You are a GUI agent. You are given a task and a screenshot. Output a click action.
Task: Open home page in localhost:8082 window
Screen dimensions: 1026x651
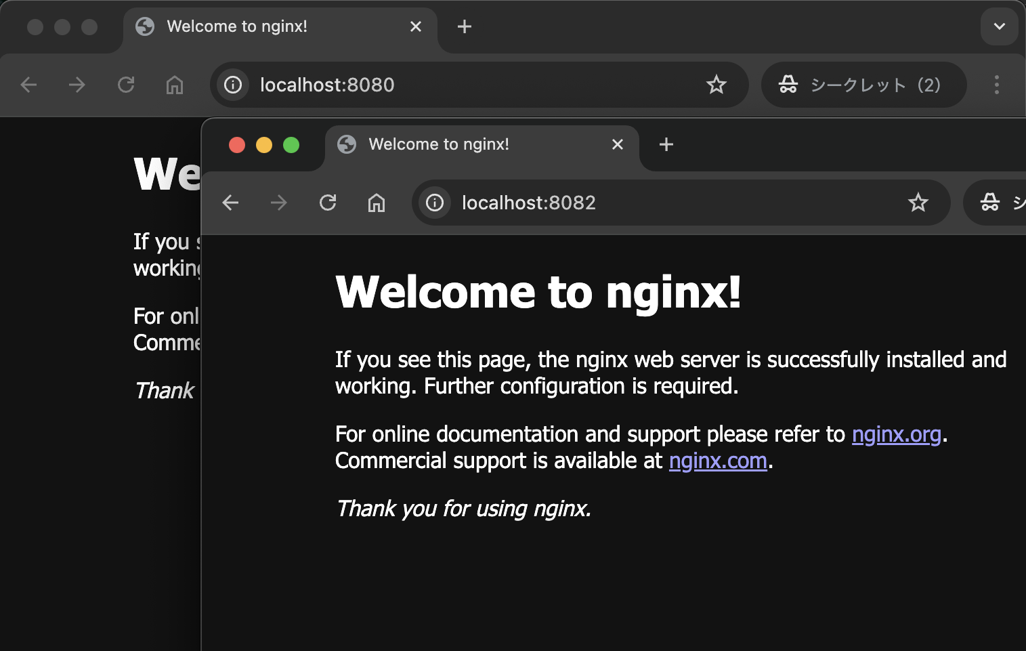tap(377, 203)
